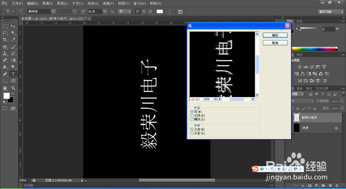Select the Healing Brush tool
This screenshot has height=189, width=346.
[5, 47]
